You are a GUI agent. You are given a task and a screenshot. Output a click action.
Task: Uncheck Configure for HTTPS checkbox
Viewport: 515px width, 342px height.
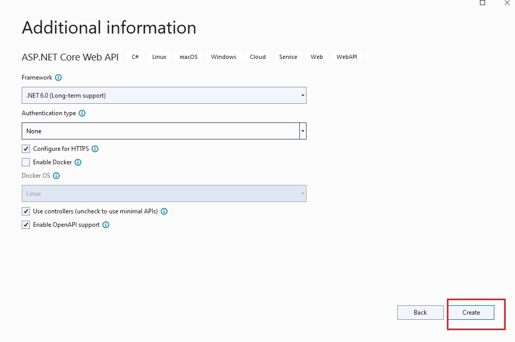[26, 149]
